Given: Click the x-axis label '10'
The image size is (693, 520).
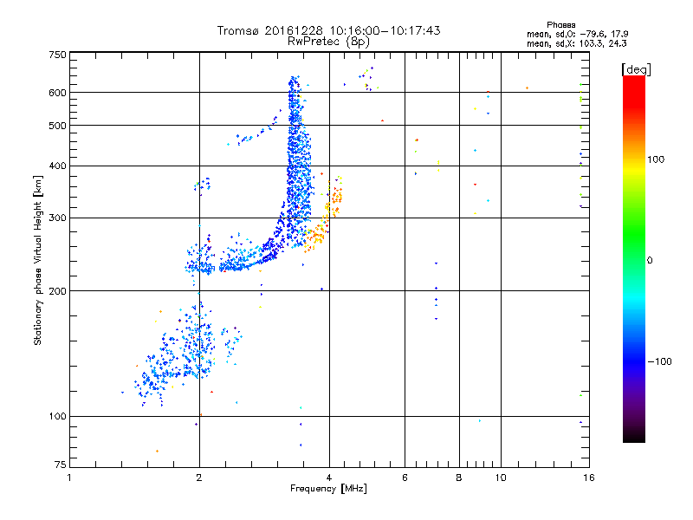Looking at the screenshot, I should click(501, 478).
